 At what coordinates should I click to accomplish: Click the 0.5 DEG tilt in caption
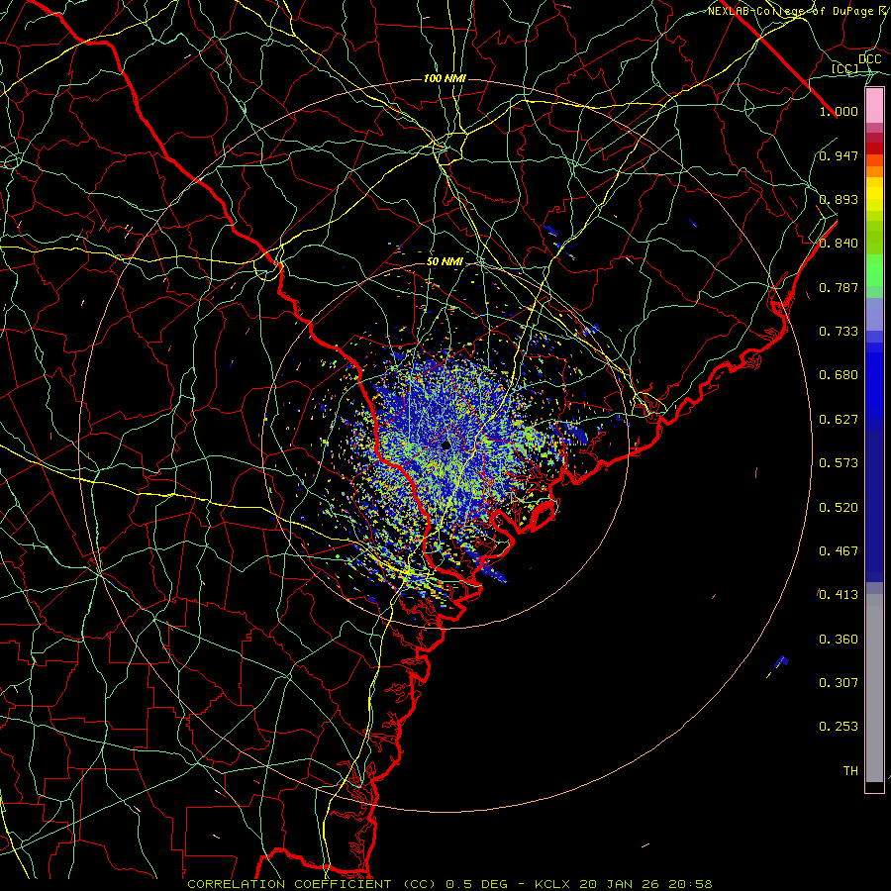tap(476, 884)
